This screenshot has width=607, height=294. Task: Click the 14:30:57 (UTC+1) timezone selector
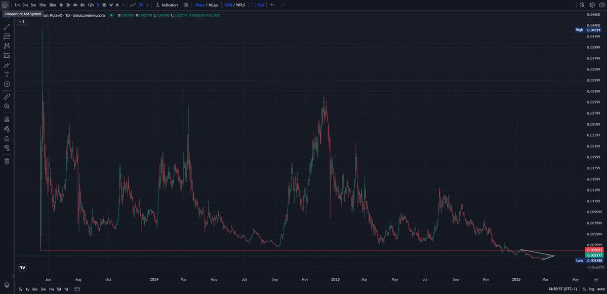562,289
